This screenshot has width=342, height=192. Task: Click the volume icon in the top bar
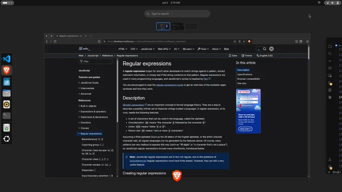pyautogui.click(x=332, y=3)
